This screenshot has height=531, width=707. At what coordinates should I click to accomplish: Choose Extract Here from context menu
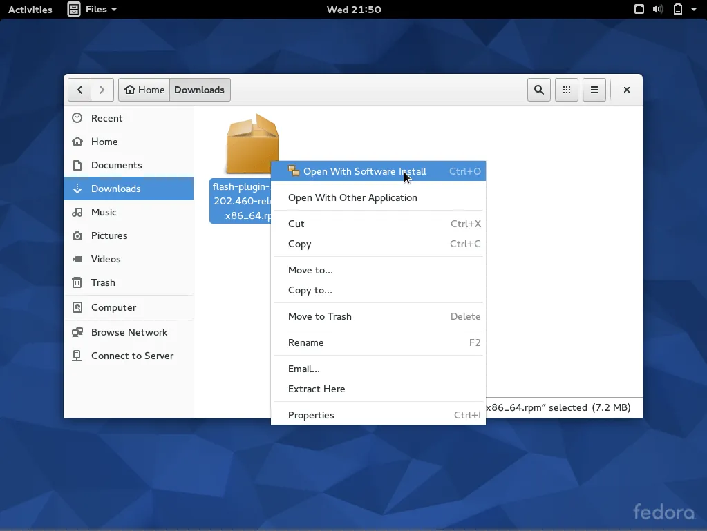pos(317,389)
